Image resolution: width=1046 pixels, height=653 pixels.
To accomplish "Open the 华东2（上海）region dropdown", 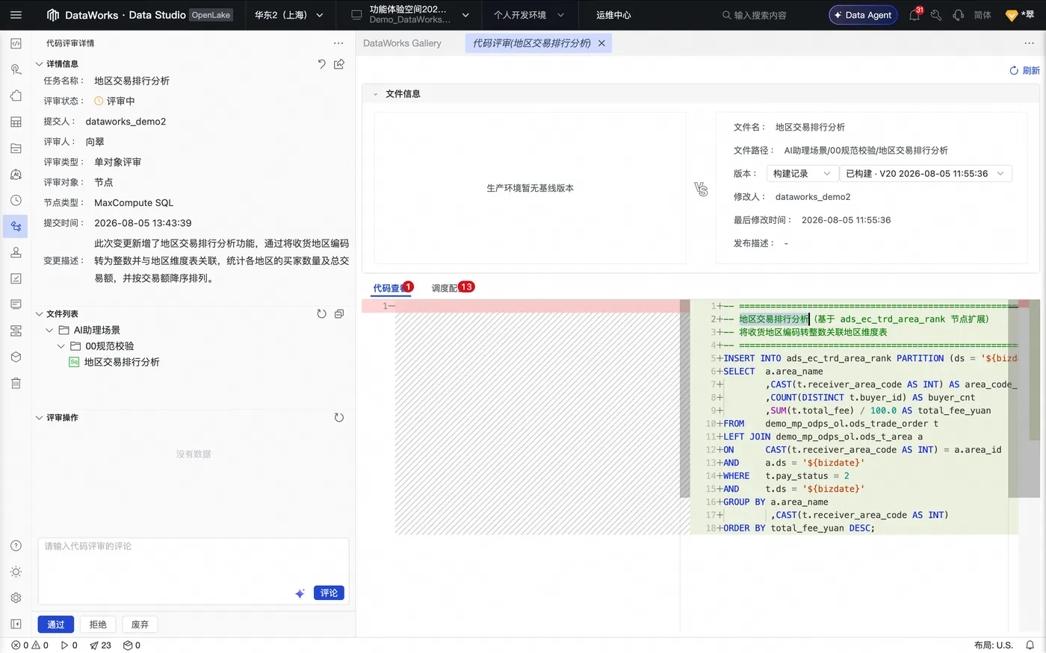I will coord(288,15).
